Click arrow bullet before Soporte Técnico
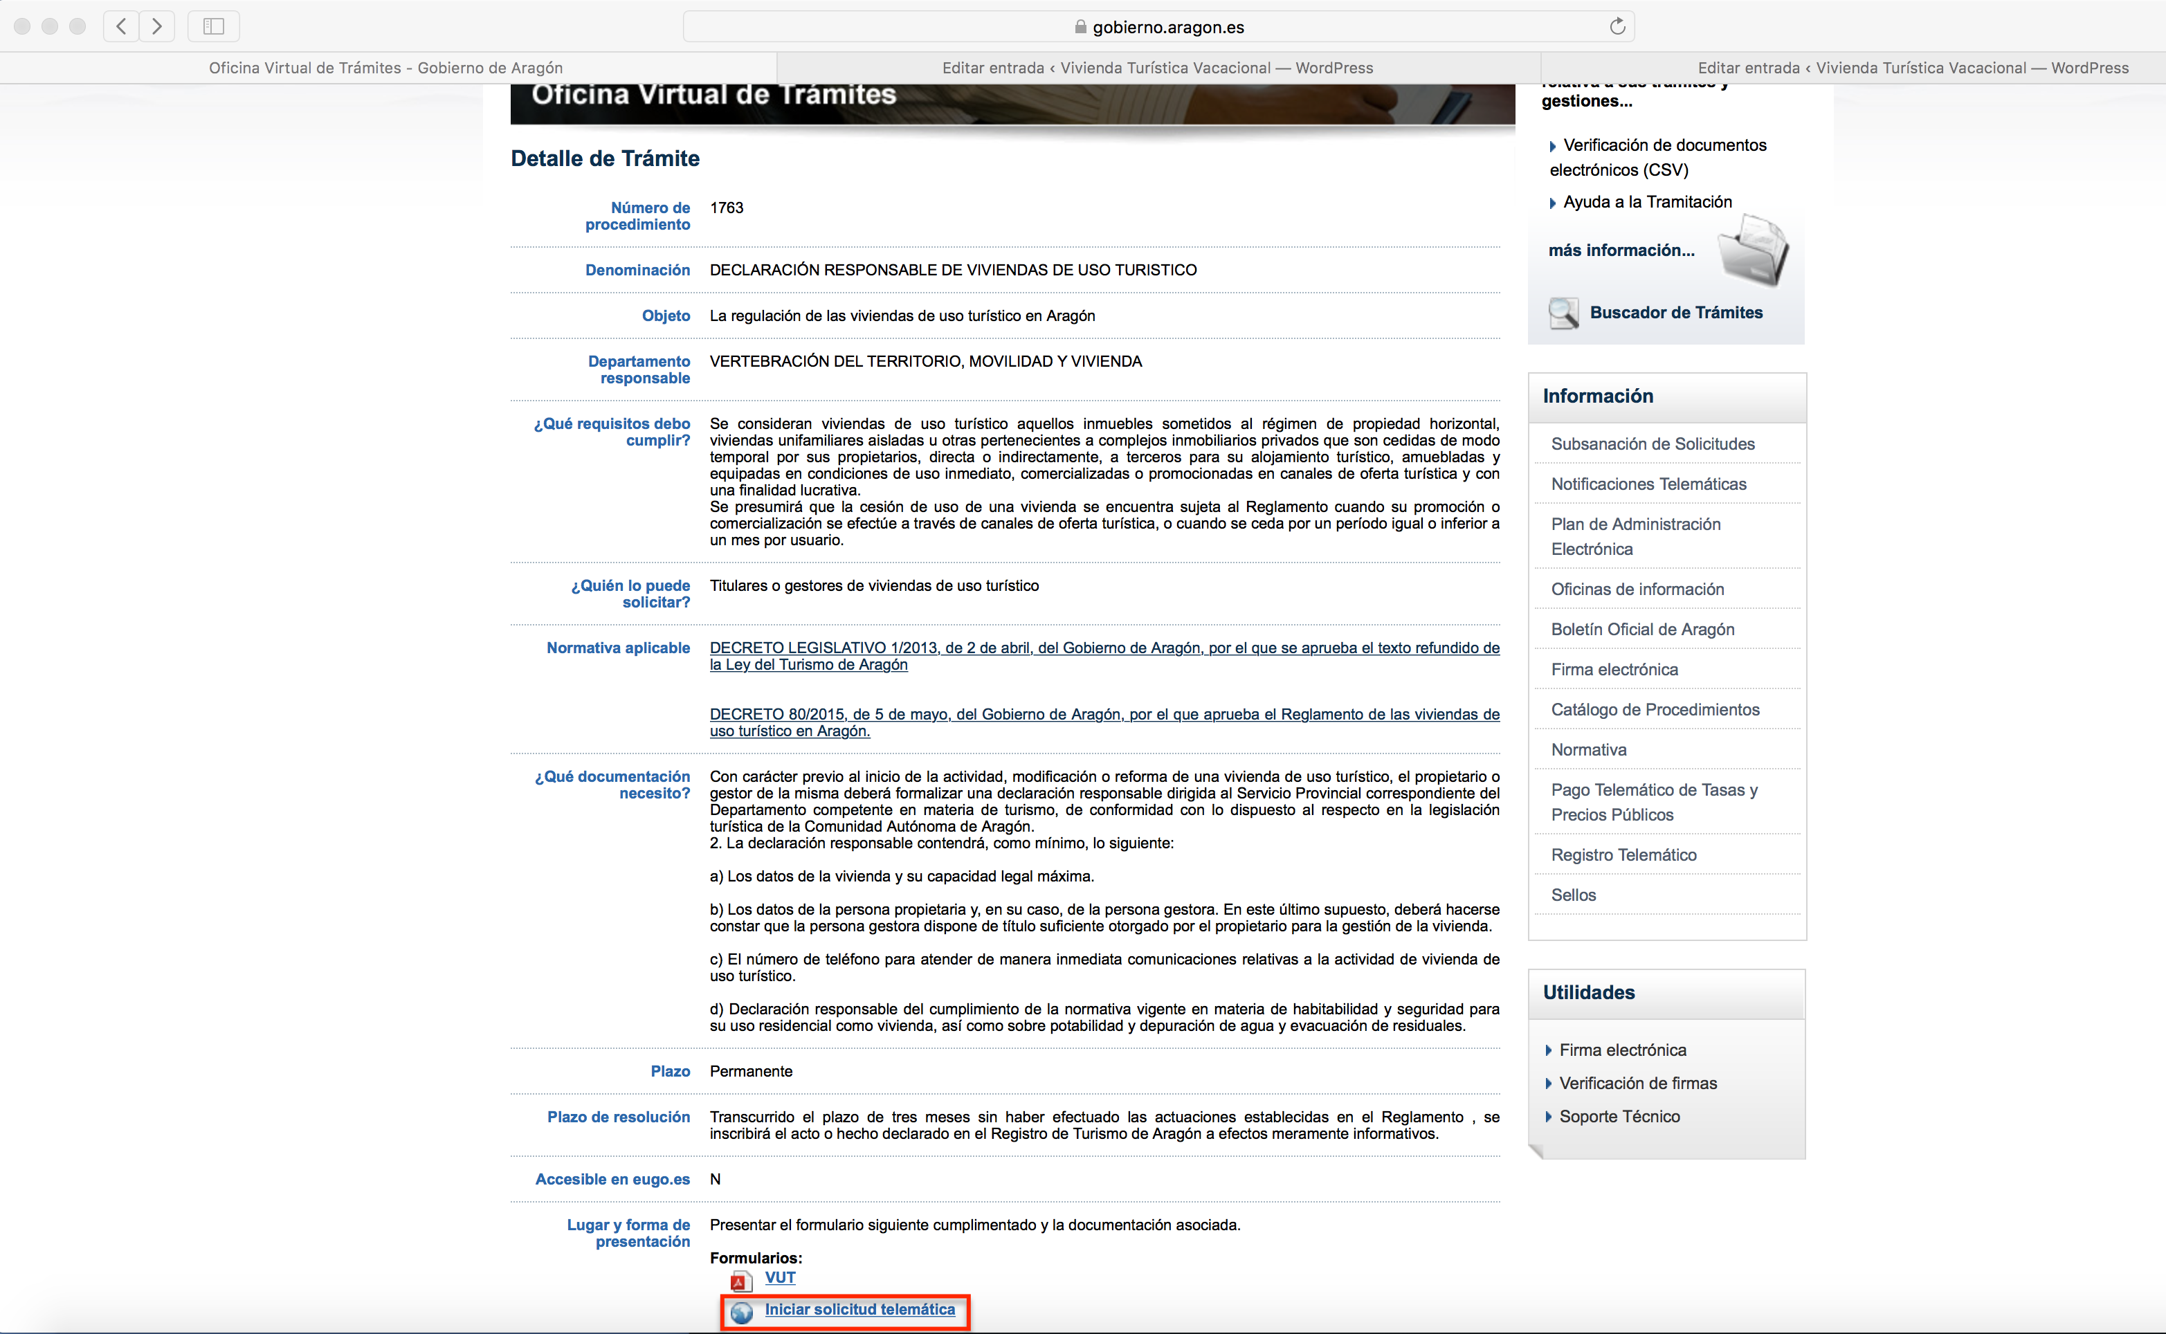This screenshot has width=2166, height=1334. (x=1549, y=1116)
